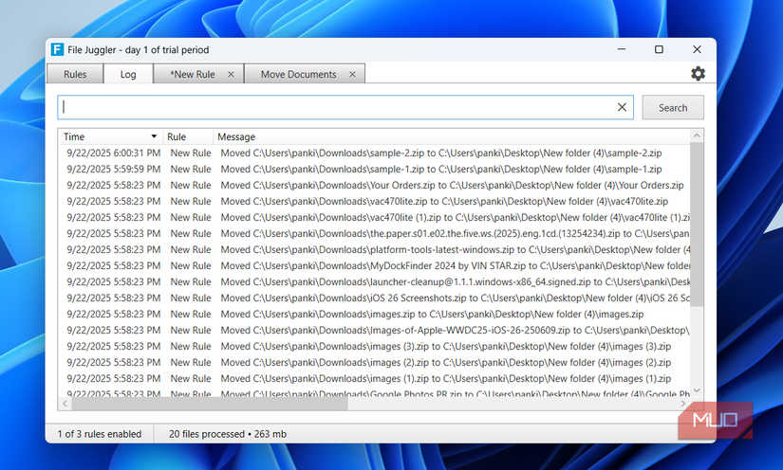Image resolution: width=783 pixels, height=470 pixels.
Task: Close the *New Rule tab
Action: coord(231,74)
